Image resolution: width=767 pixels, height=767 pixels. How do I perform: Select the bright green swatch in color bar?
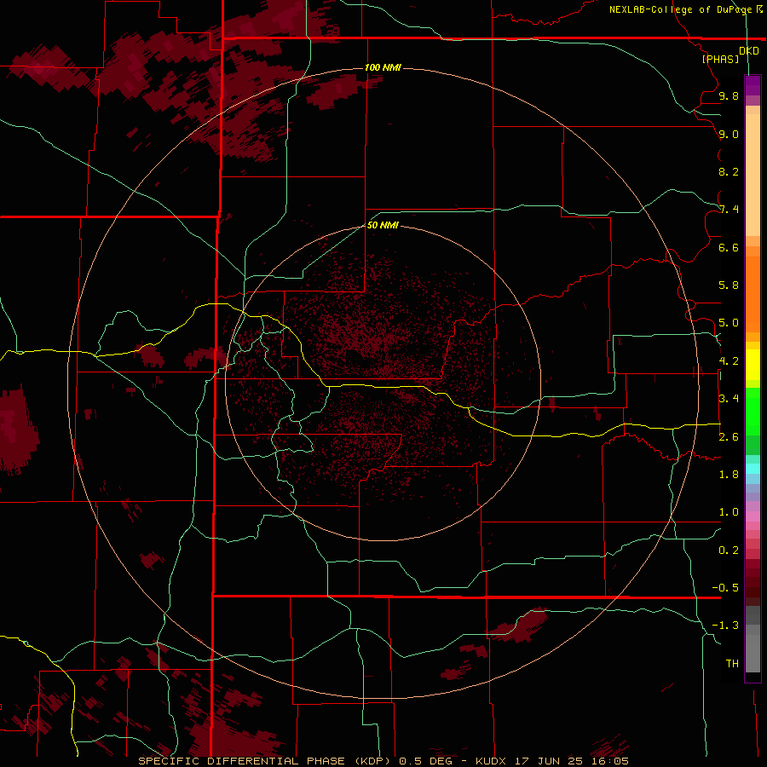point(753,411)
